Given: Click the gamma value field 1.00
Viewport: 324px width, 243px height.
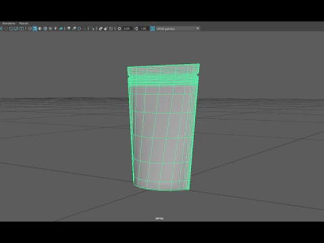Looking at the screenshot, I should coord(143,28).
